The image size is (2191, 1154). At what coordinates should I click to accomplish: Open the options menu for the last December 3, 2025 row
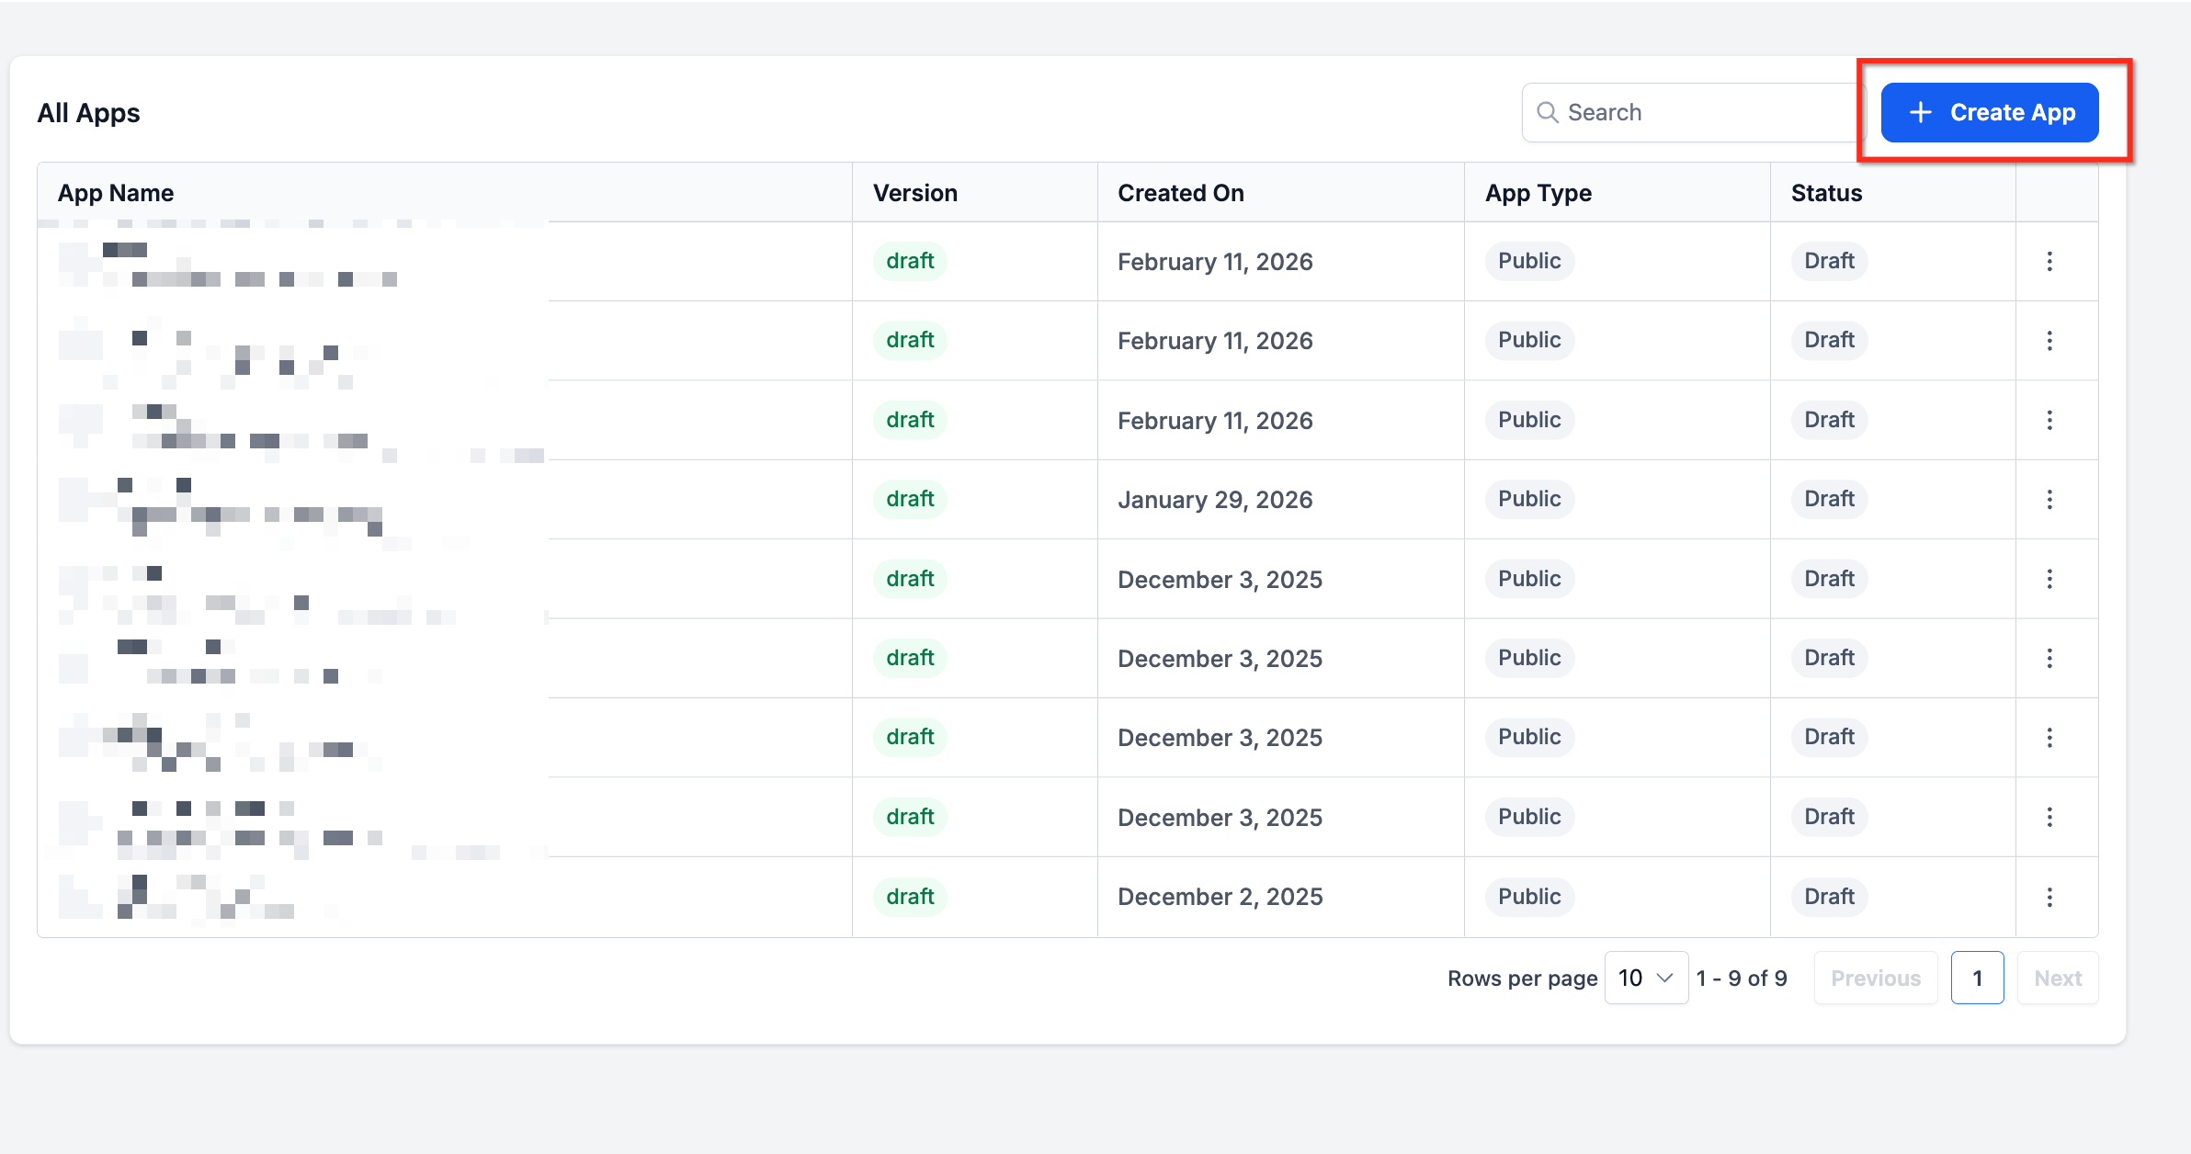tap(2049, 817)
